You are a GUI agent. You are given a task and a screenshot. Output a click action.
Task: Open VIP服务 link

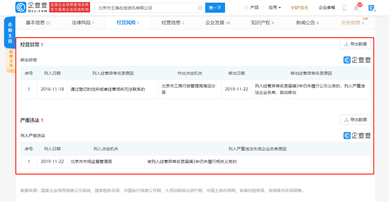pos(300,7)
